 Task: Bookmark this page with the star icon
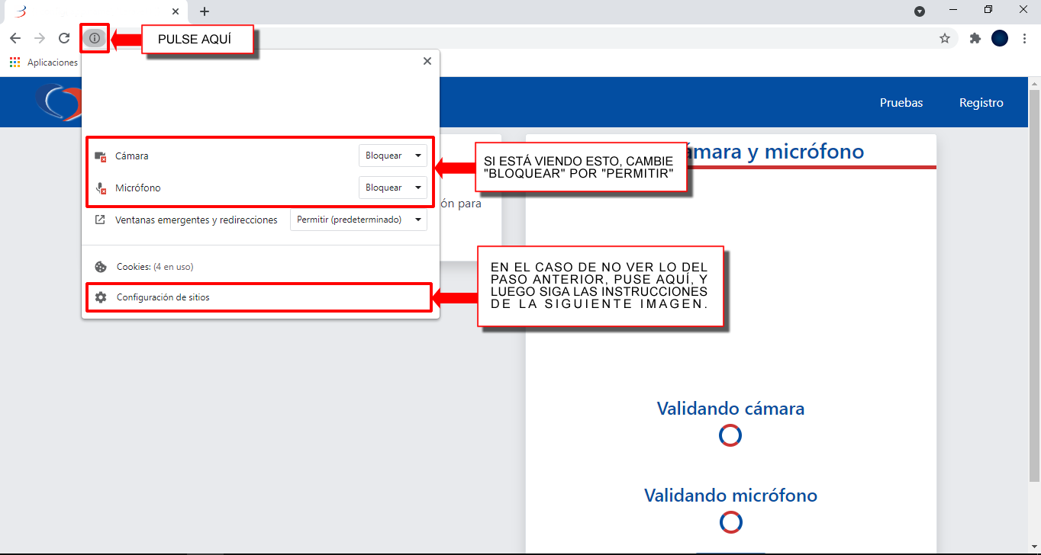click(944, 38)
